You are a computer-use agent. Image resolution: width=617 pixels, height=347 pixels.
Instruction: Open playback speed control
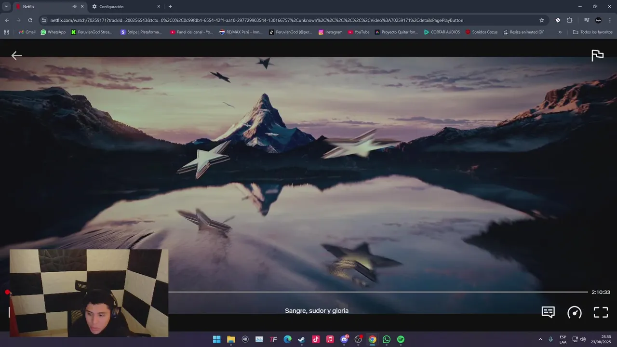click(574, 312)
